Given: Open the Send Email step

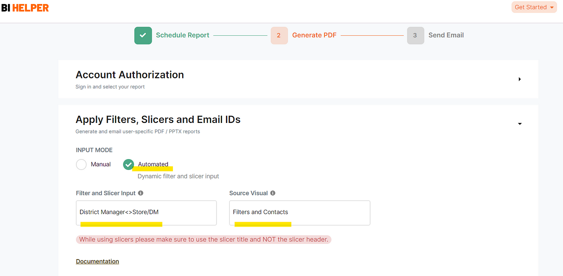Looking at the screenshot, I should click(x=446, y=35).
